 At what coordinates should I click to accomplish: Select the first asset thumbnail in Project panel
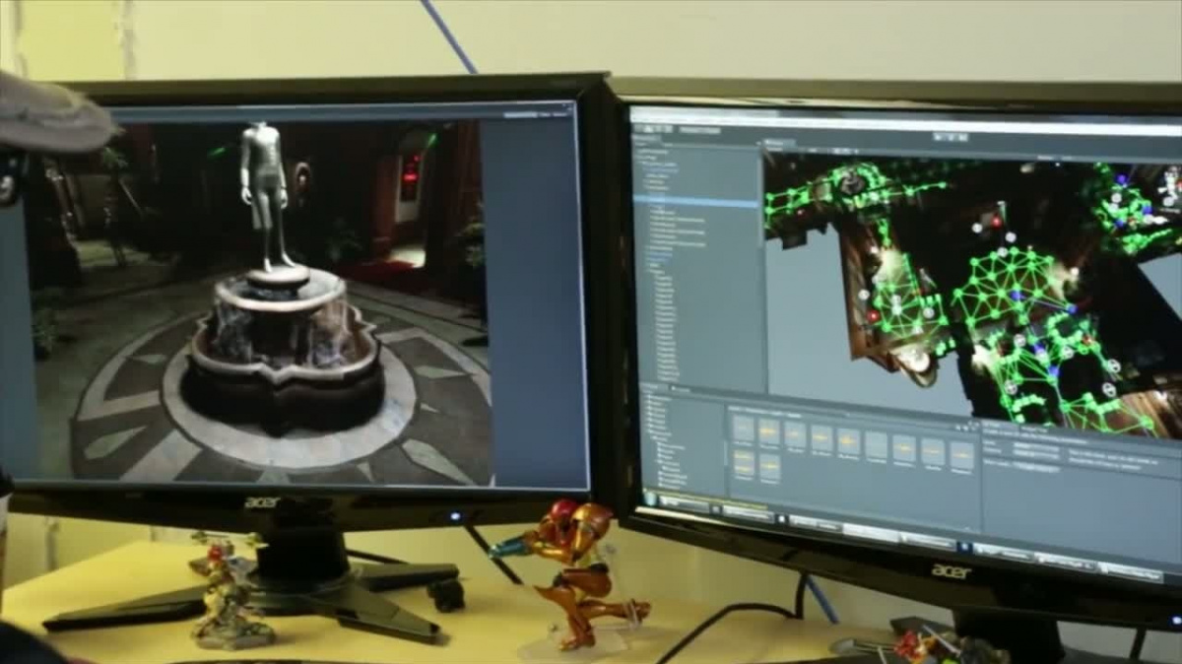point(744,429)
